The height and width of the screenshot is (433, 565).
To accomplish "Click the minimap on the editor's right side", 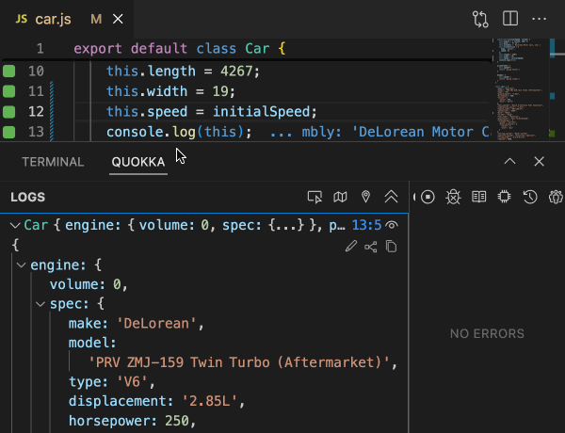I will click(x=521, y=89).
